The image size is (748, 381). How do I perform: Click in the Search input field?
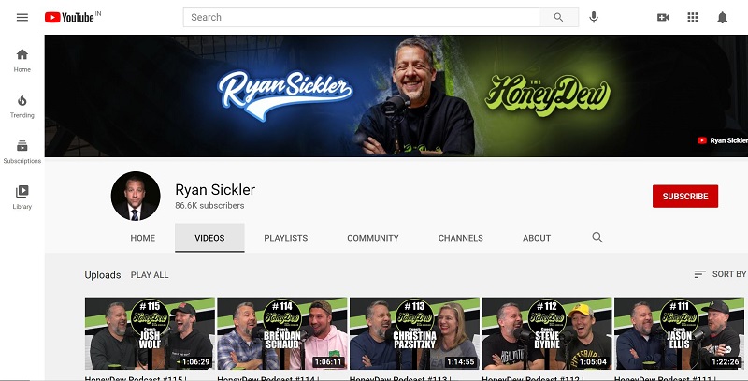point(361,17)
